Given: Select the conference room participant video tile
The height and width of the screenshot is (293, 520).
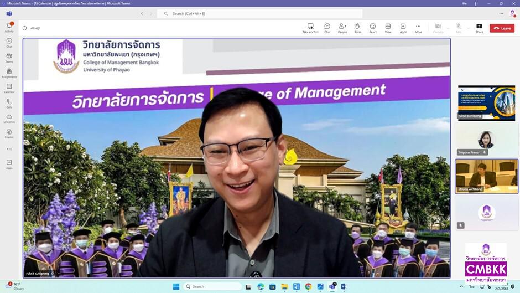Looking at the screenshot, I should [x=486, y=176].
